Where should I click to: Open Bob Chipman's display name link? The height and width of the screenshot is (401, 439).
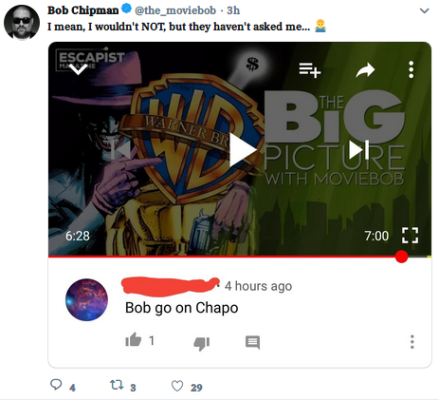tap(82, 10)
